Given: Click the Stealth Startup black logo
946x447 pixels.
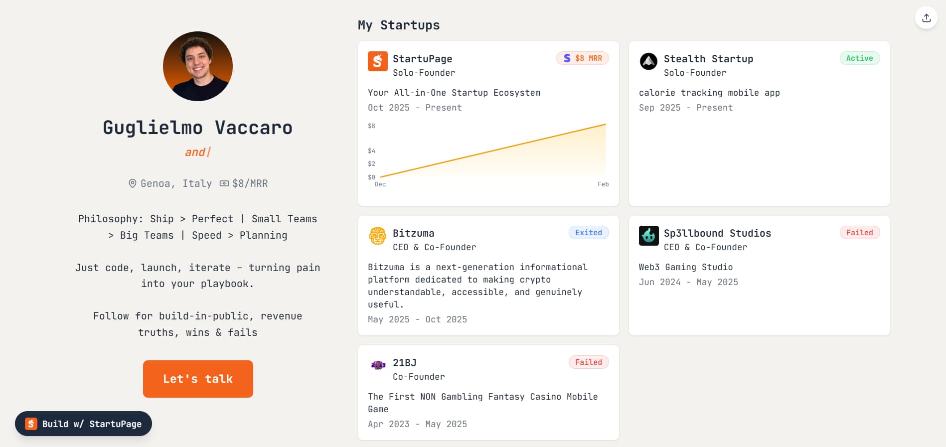Looking at the screenshot, I should [x=648, y=61].
